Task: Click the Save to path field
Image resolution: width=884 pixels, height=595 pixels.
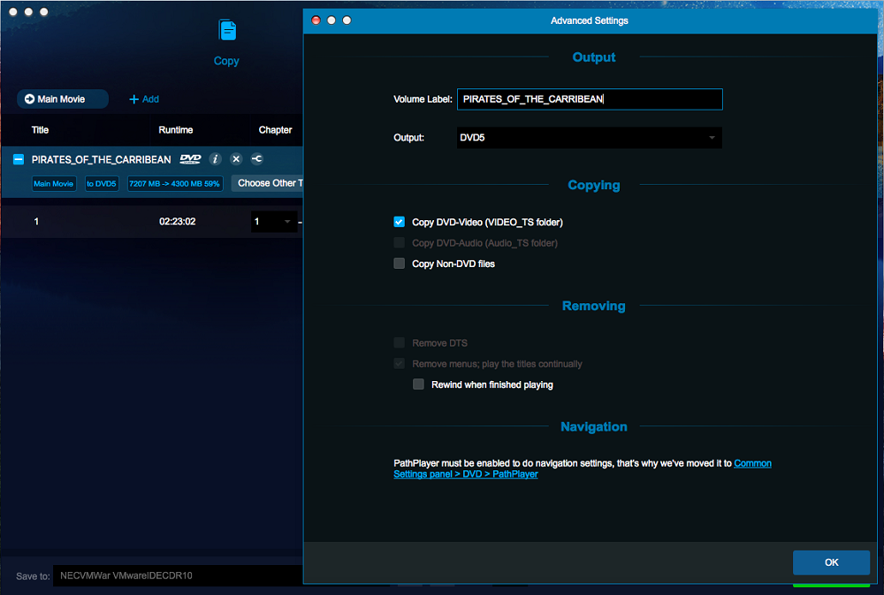Action: 179,576
